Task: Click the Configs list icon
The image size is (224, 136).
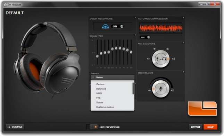Action: click(9, 127)
